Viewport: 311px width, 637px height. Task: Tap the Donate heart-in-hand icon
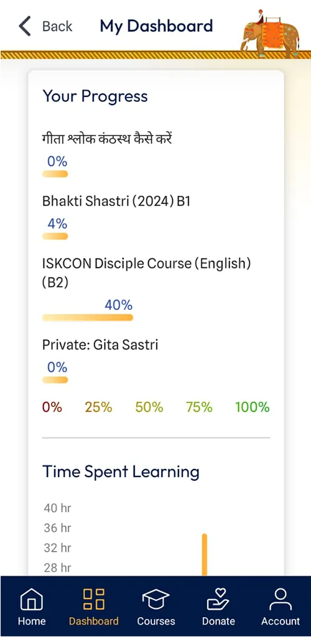(x=218, y=599)
